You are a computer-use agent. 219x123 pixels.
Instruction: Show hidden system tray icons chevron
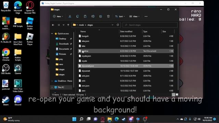pyautogui.click(x=178, y=119)
